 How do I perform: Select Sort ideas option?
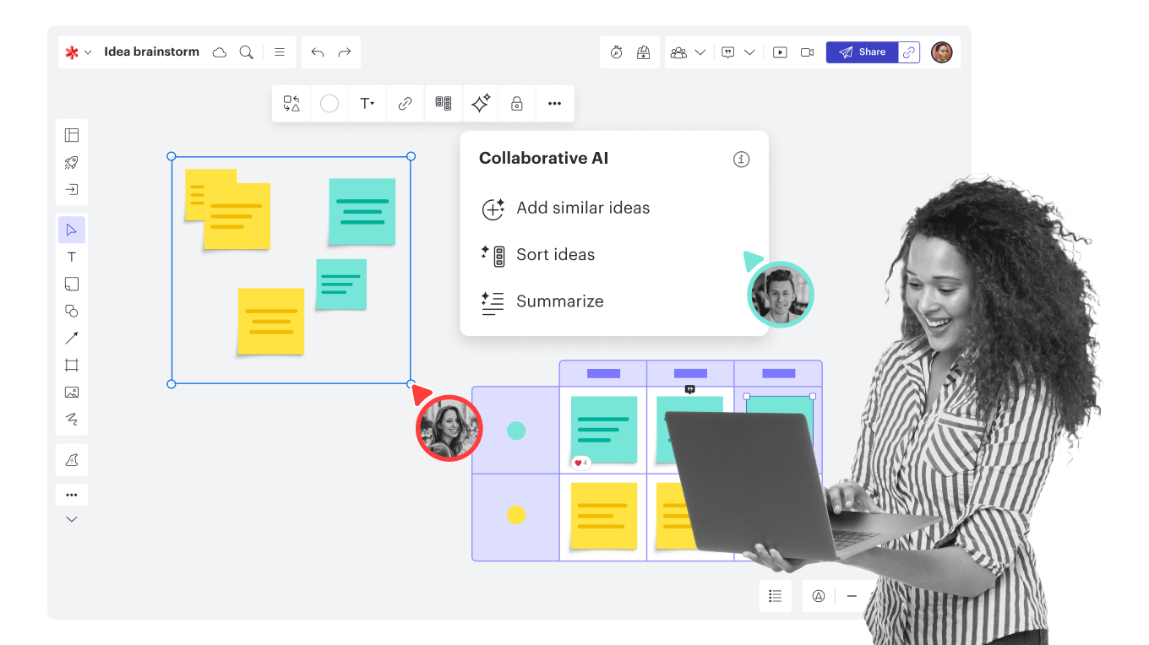point(555,255)
